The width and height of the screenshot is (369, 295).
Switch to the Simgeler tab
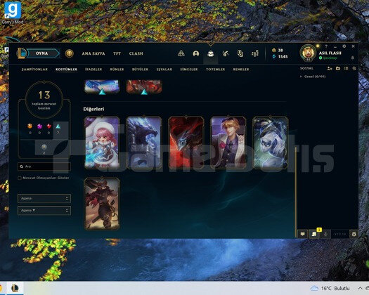pyautogui.click(x=189, y=70)
